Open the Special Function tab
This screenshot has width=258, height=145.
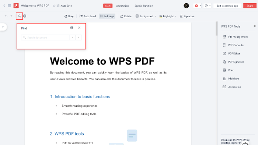point(144,6)
